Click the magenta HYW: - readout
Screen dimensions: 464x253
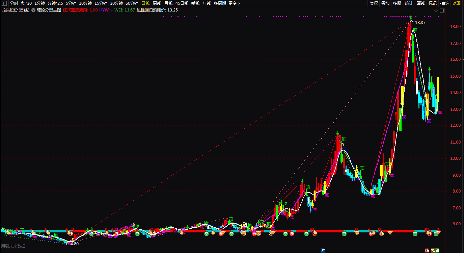(106, 10)
